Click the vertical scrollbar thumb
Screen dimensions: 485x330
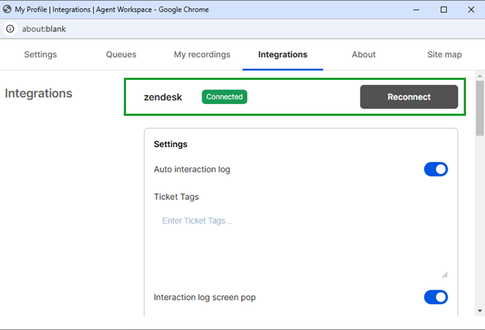pos(480,109)
